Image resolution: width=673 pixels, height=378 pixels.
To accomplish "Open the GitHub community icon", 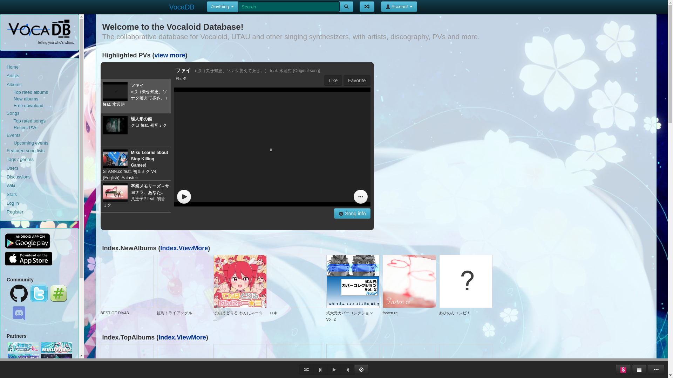I will (x=19, y=293).
